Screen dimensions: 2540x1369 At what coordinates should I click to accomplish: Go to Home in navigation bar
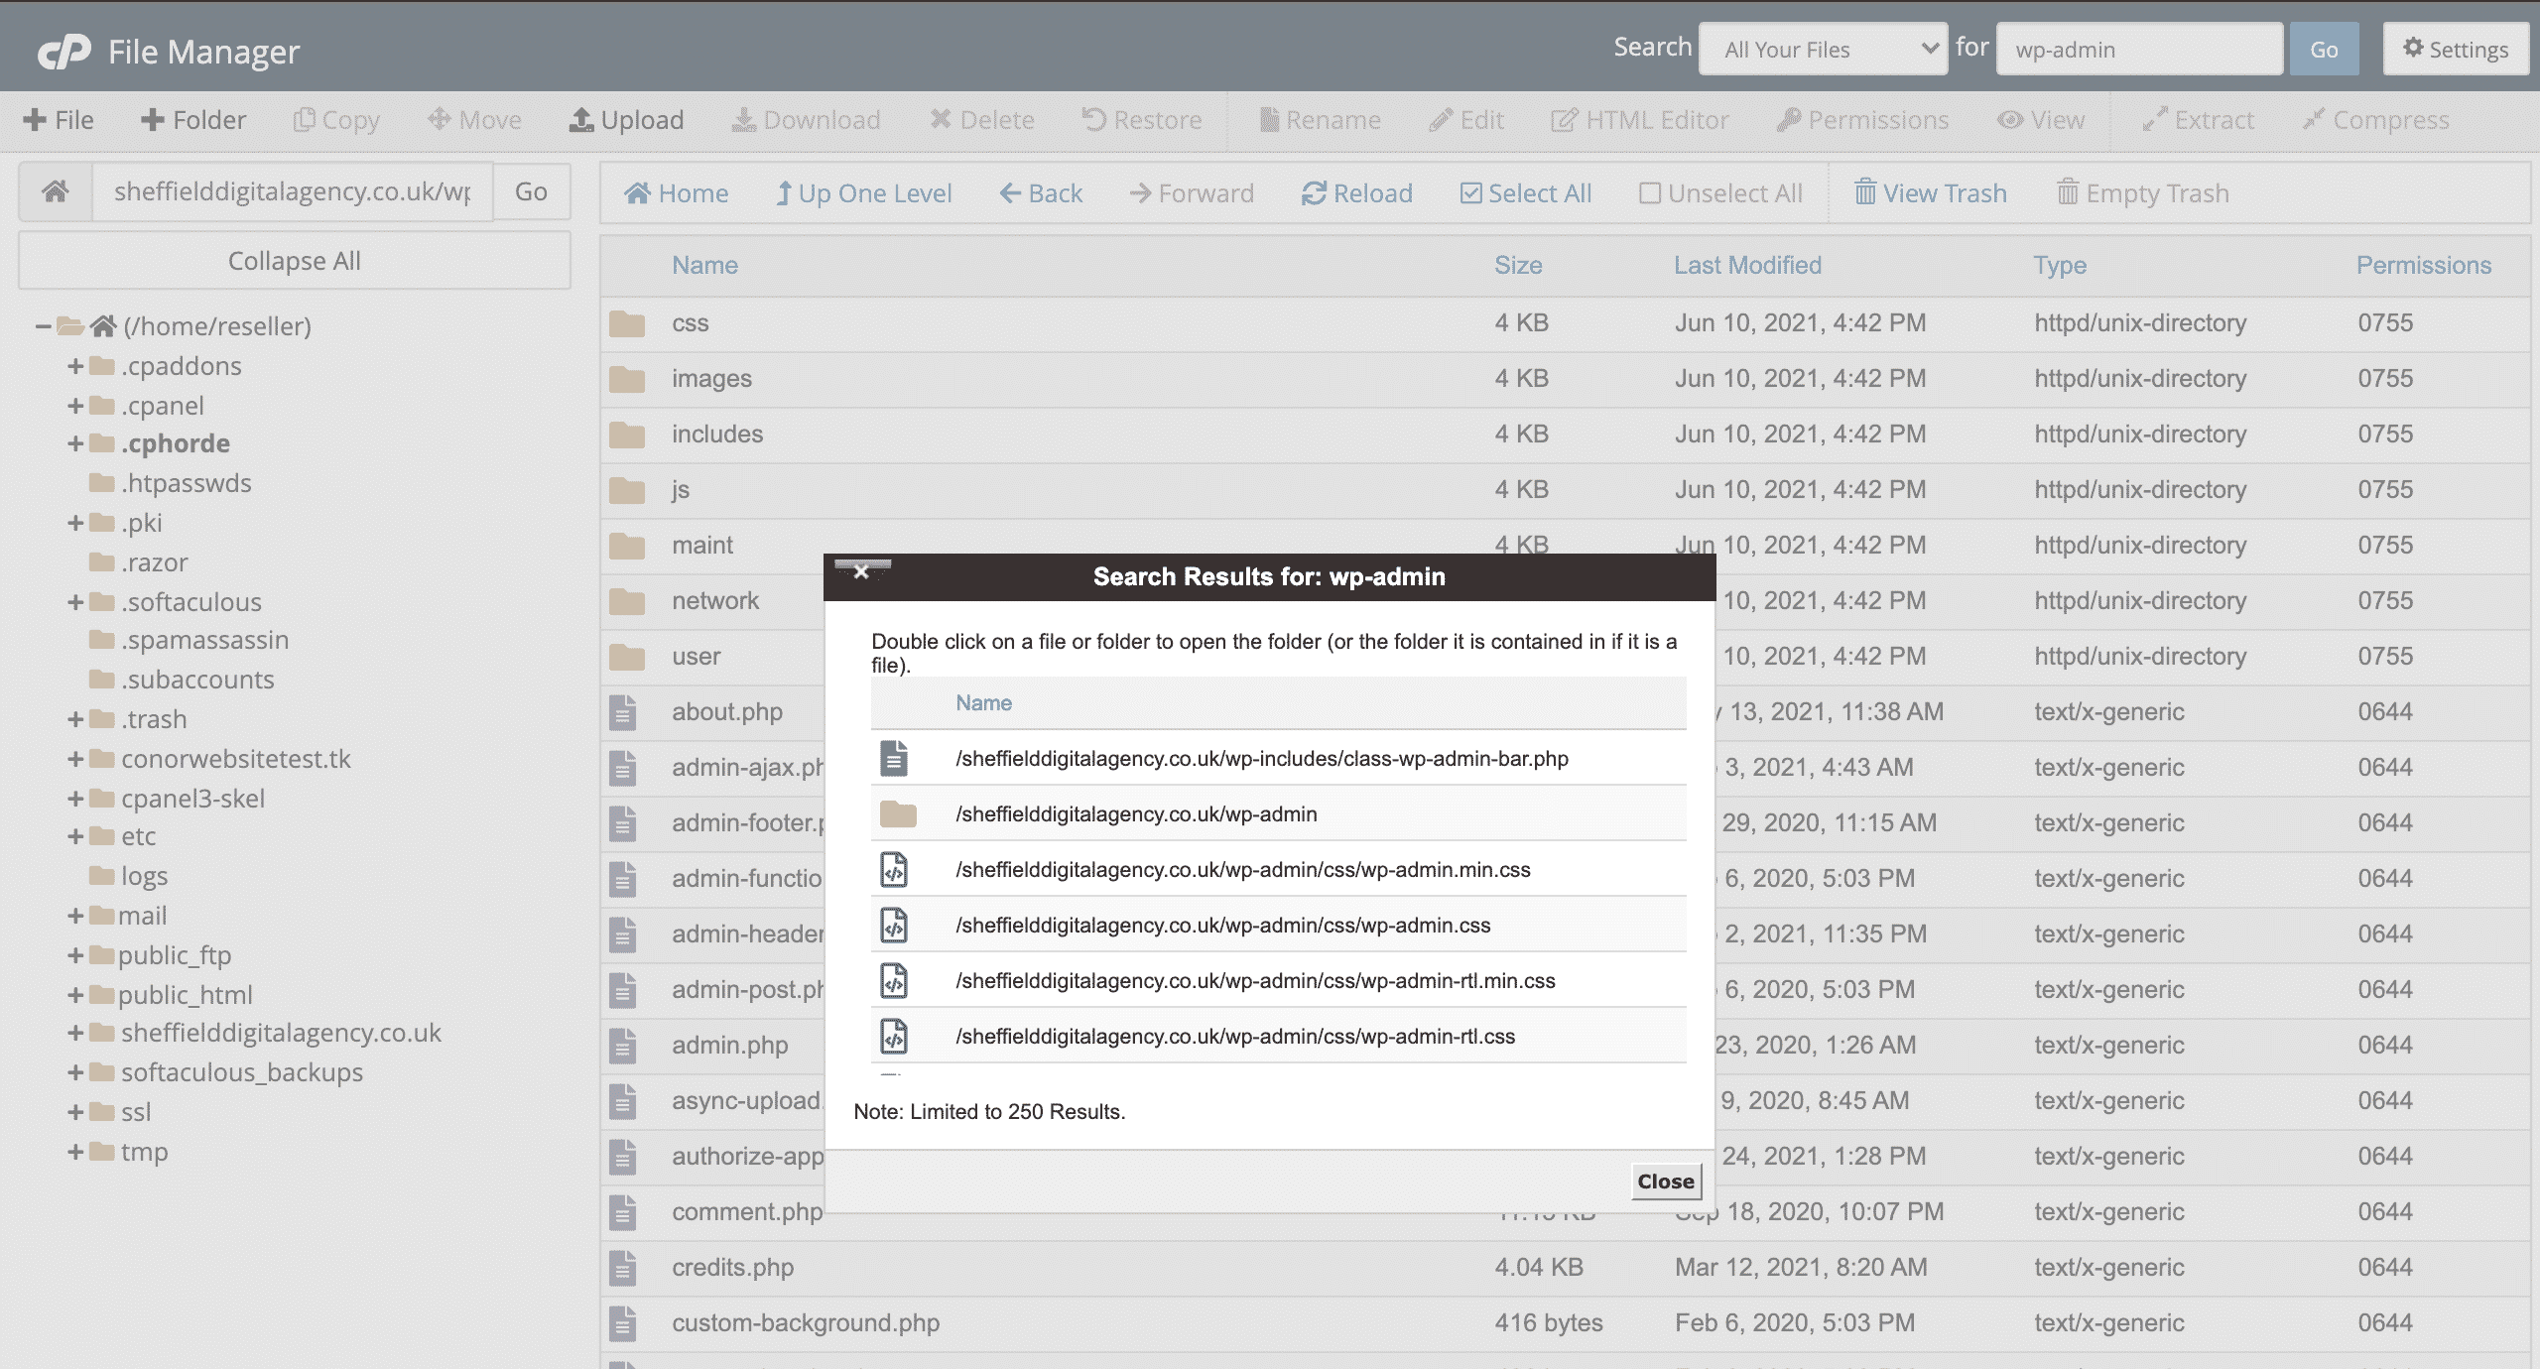click(x=676, y=193)
